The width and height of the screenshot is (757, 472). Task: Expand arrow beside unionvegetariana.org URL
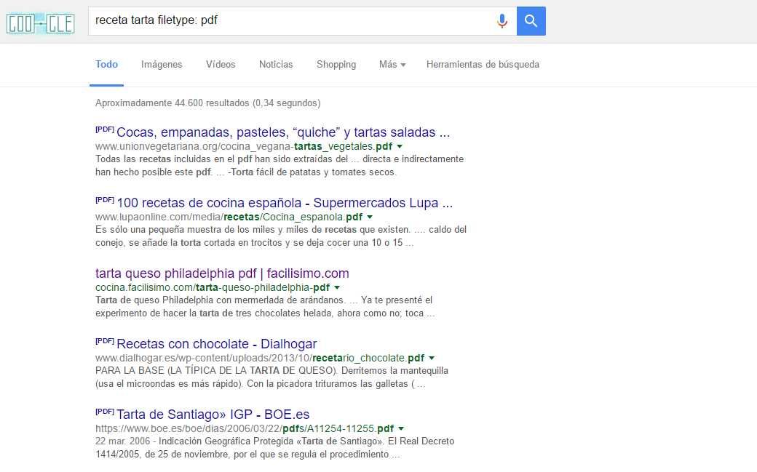[400, 146]
